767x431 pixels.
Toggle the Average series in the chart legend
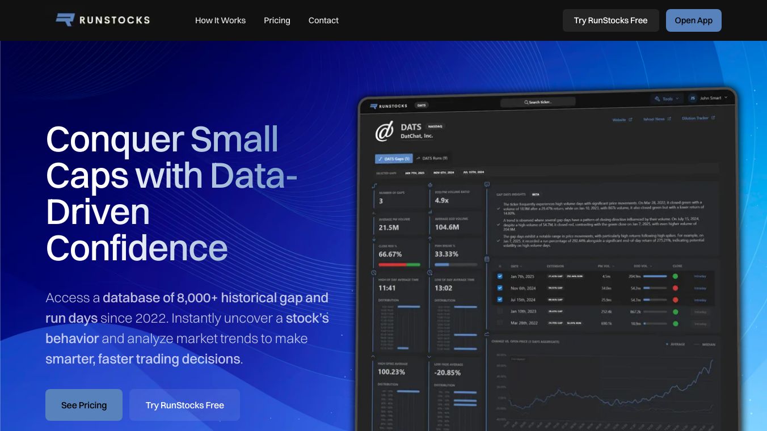[674, 344]
